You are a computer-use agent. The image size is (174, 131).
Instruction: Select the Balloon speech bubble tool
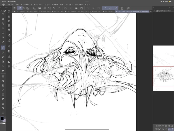pos(3,113)
